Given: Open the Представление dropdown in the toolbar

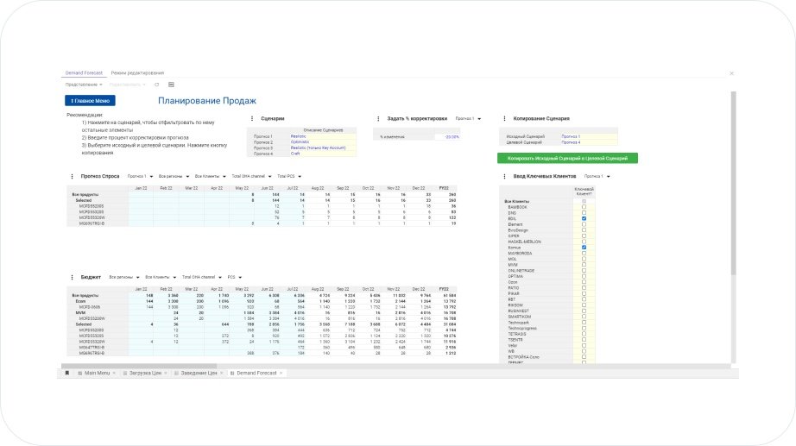Looking at the screenshot, I should tap(84, 85).
